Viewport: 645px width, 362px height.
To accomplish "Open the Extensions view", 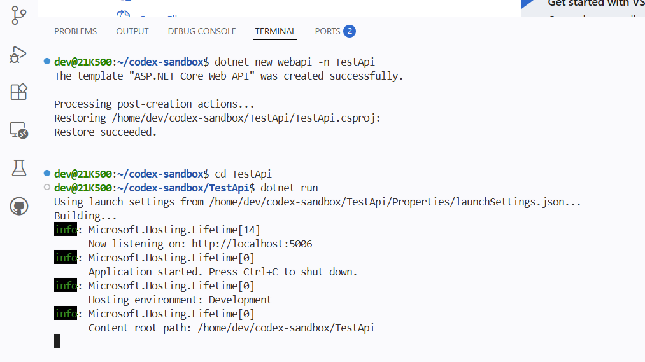I will click(18, 92).
